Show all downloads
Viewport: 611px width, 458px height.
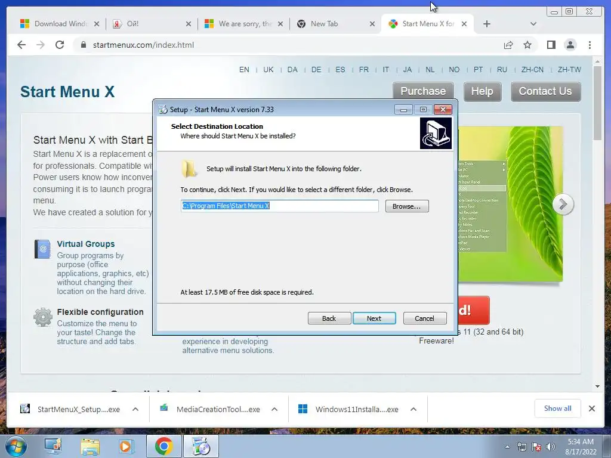(x=558, y=408)
